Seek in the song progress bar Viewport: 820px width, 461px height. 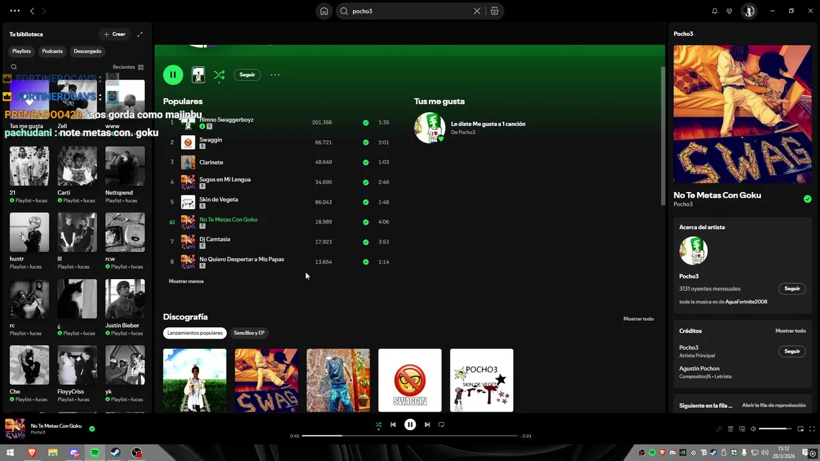click(x=410, y=436)
